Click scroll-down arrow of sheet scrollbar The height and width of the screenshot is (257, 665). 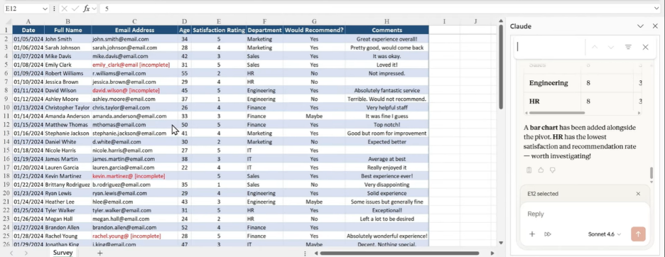501,243
